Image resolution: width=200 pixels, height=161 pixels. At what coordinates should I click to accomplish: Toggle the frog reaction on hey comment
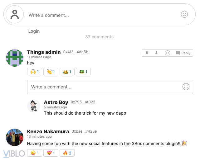(x=83, y=72)
